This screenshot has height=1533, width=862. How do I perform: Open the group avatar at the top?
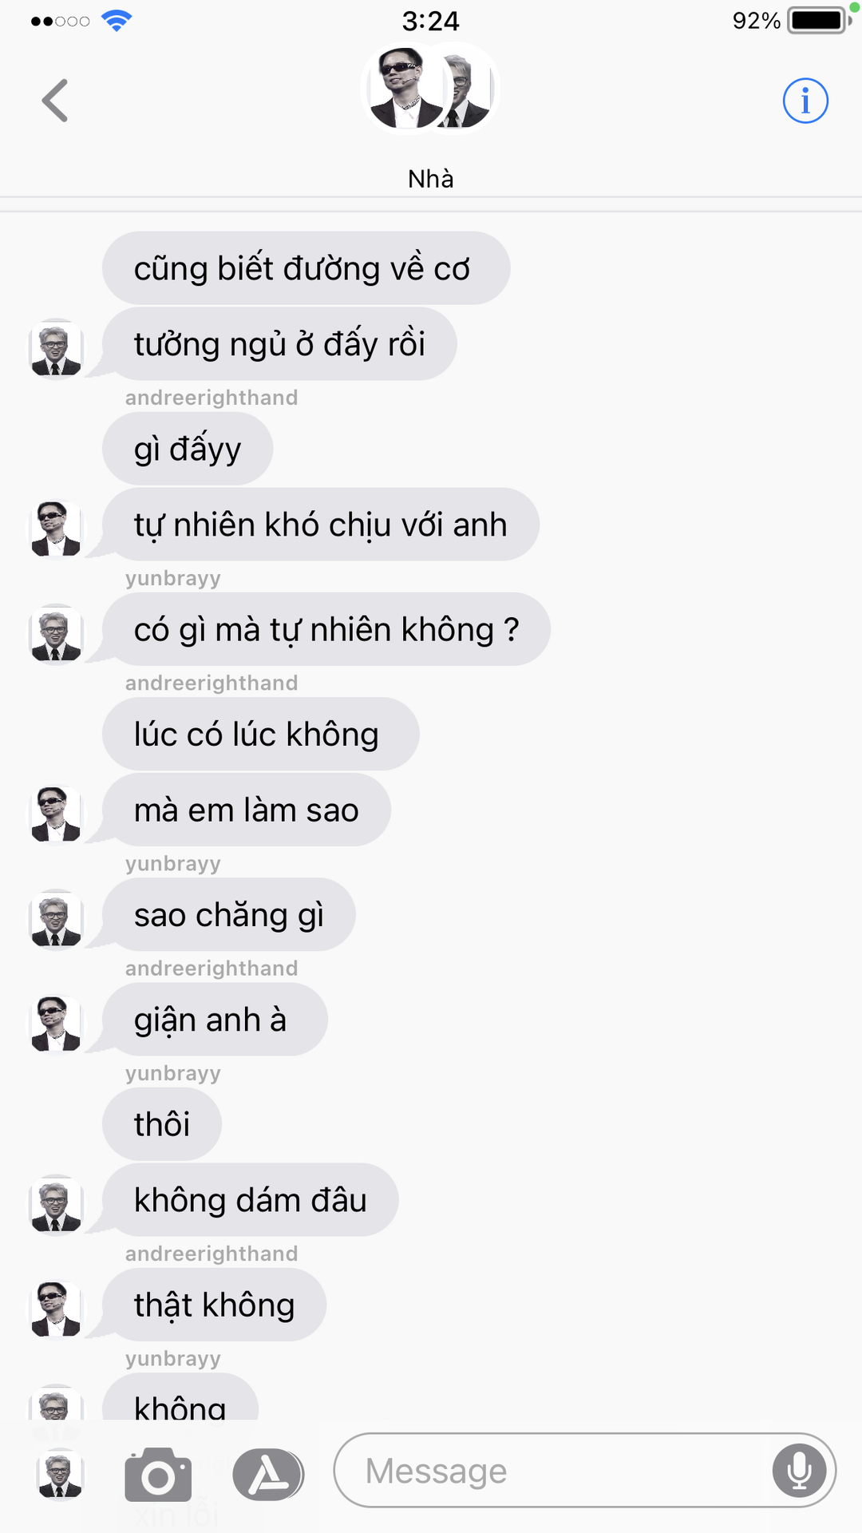pos(431,88)
